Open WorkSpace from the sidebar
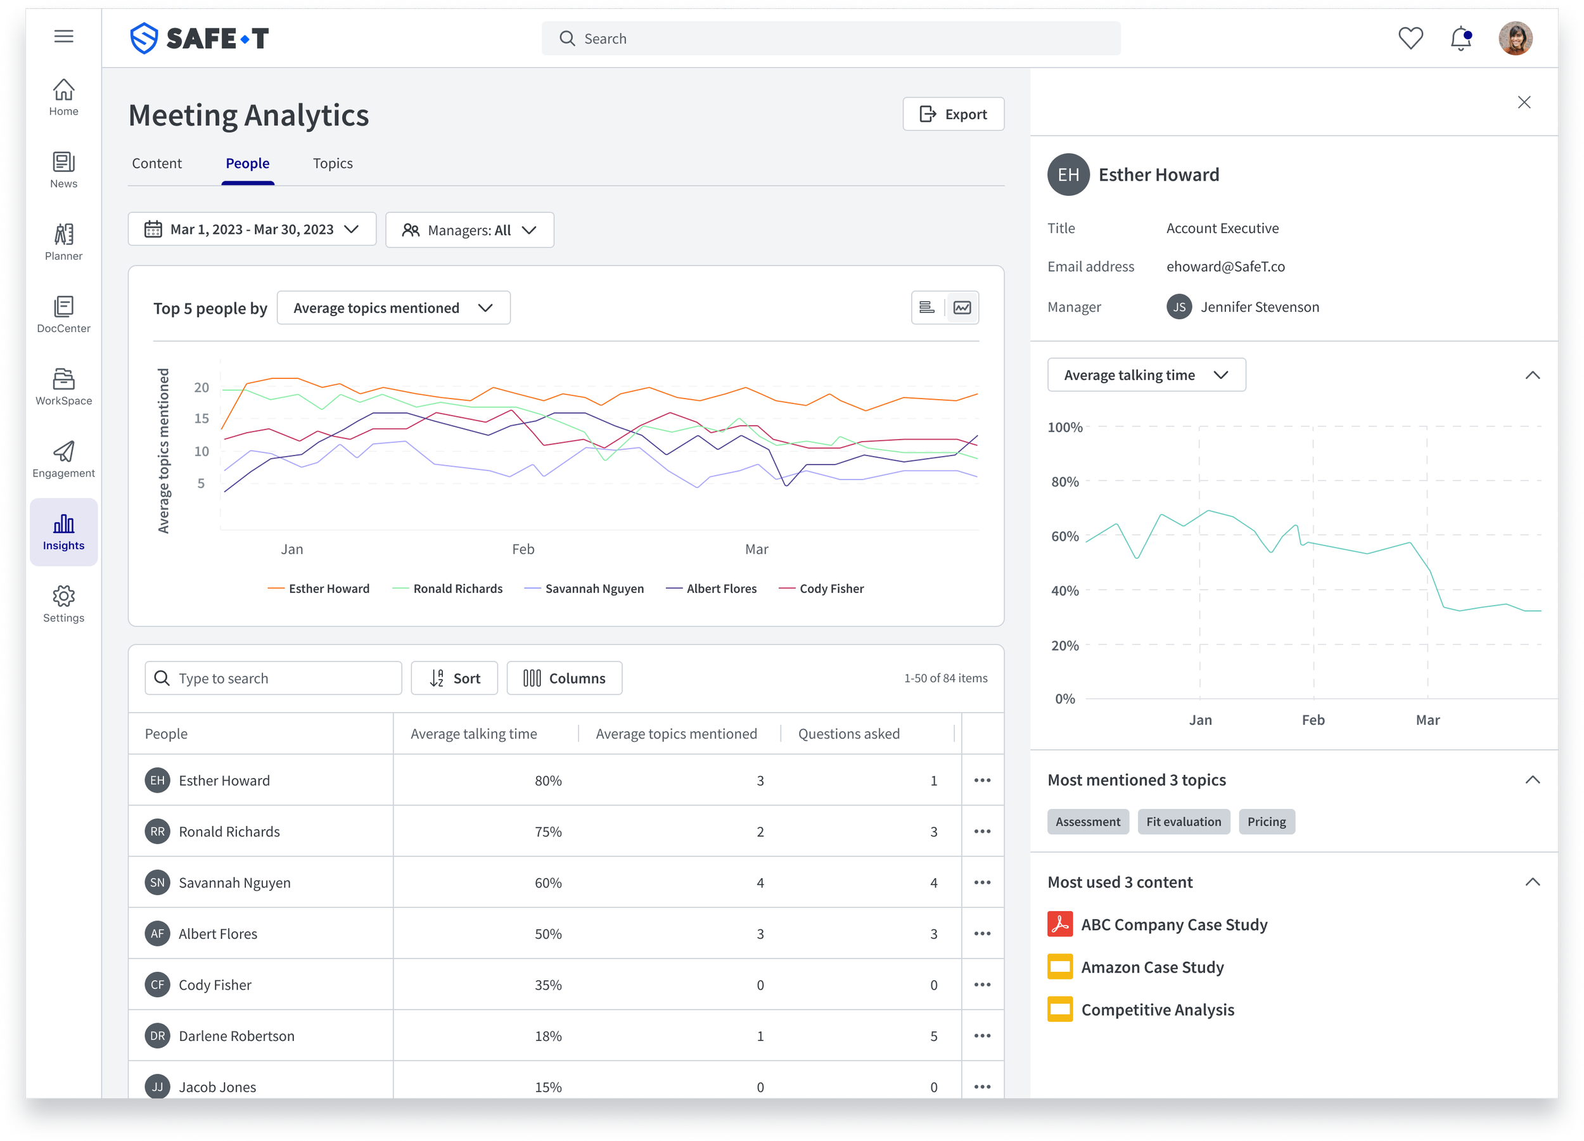Image resolution: width=1584 pixels, height=1141 pixels. pos(63,386)
